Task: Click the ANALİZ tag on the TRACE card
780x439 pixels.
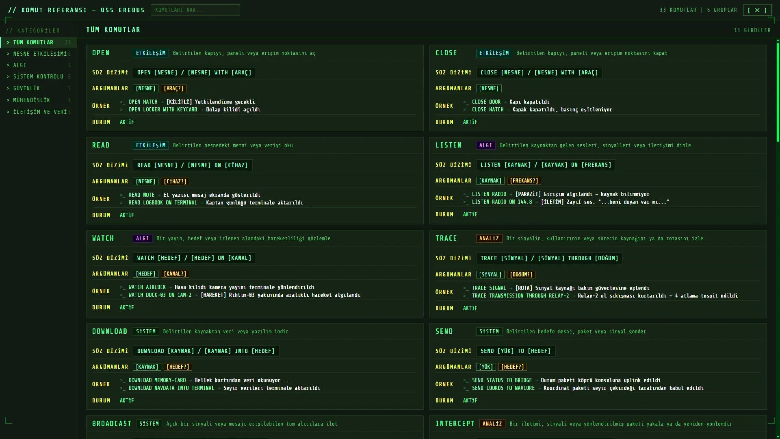Action: tap(489, 238)
